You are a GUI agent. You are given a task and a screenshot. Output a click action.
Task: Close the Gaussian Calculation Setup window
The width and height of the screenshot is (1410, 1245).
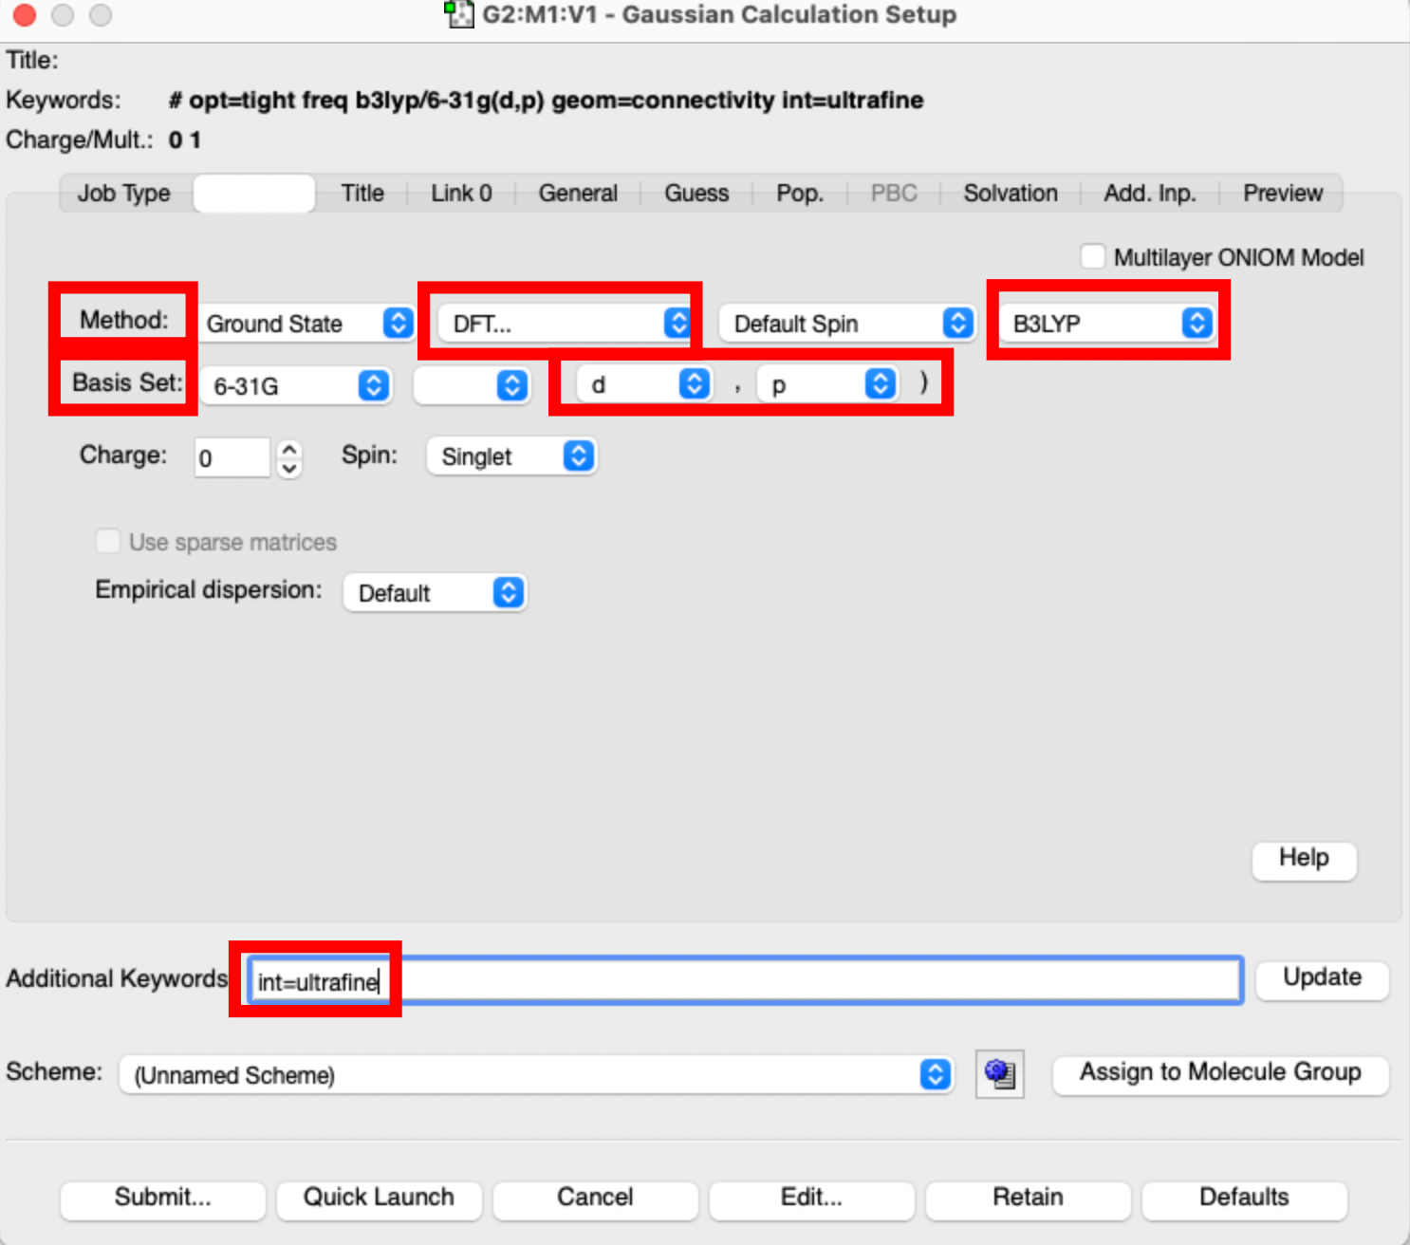point(25,15)
